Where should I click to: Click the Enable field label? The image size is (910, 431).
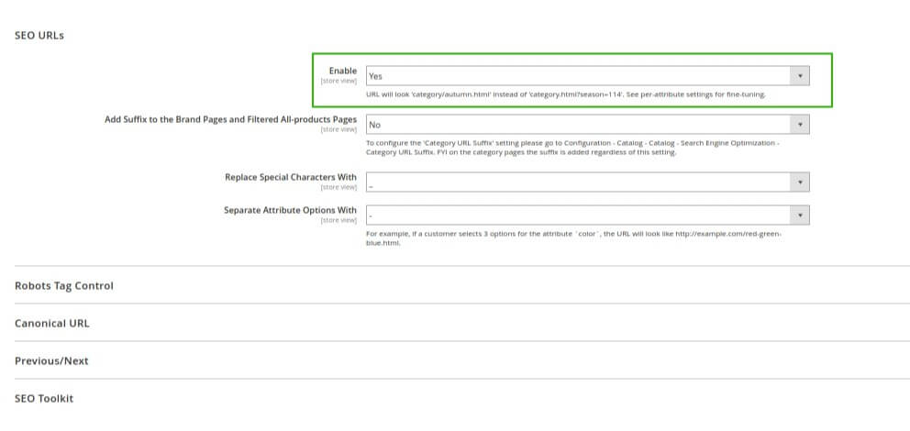(x=342, y=71)
